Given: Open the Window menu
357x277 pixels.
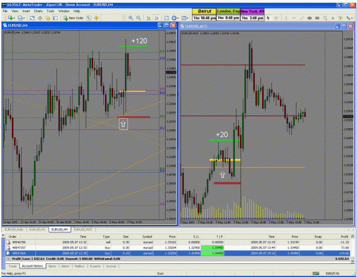Looking at the screenshot, I should pyautogui.click(x=64, y=11).
